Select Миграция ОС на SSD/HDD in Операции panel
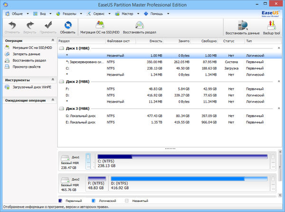The height and width of the screenshot is (212, 285). (32, 48)
